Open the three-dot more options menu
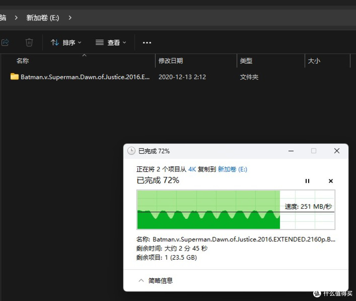 (147, 43)
